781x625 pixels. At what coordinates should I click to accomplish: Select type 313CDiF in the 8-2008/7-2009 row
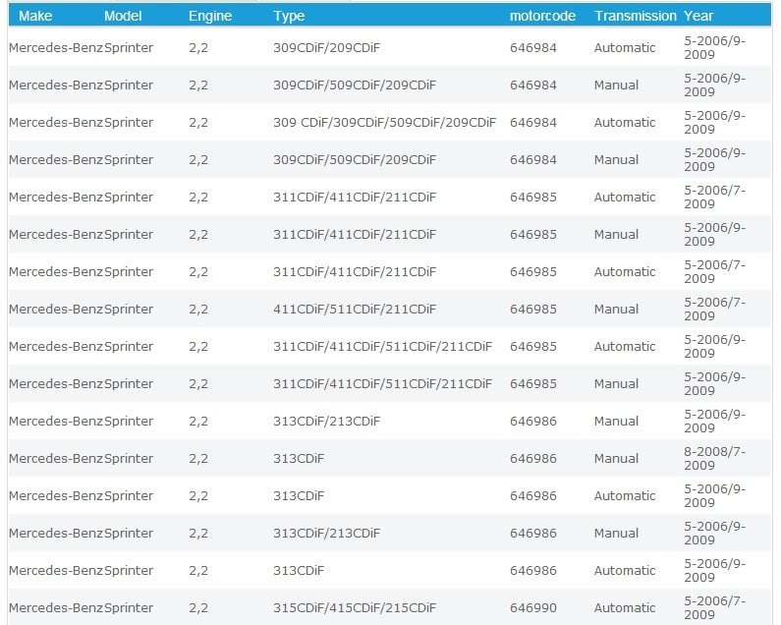click(299, 459)
